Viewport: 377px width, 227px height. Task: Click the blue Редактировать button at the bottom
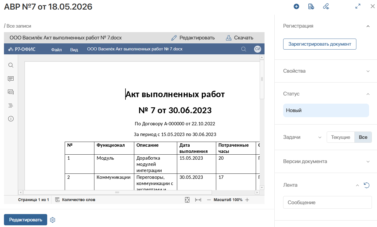pos(25,220)
